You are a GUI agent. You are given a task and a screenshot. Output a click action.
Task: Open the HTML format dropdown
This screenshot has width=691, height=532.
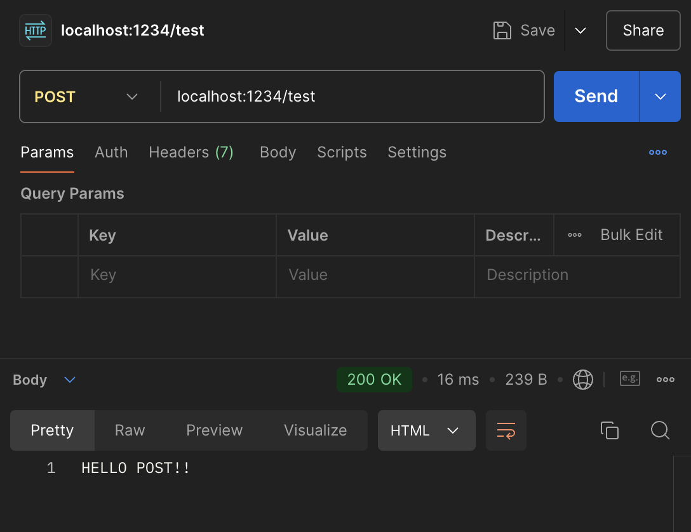click(x=426, y=430)
